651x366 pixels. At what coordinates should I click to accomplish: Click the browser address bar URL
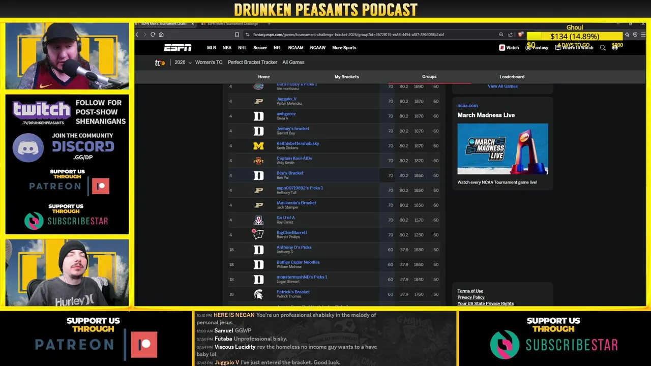pos(348,35)
